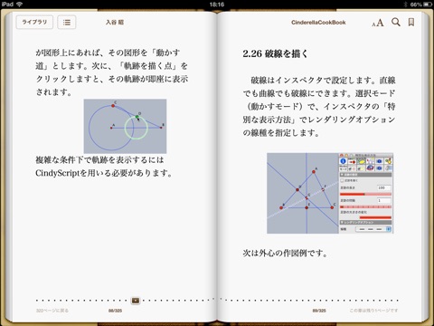Tap the ライブラリ button
The height and width of the screenshot is (326, 434).
[x=34, y=22]
